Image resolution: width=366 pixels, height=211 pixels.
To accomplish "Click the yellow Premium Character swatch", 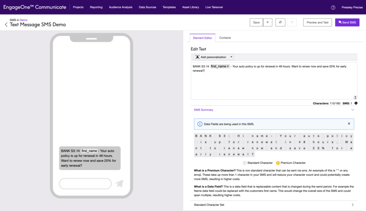I will point(277,163).
